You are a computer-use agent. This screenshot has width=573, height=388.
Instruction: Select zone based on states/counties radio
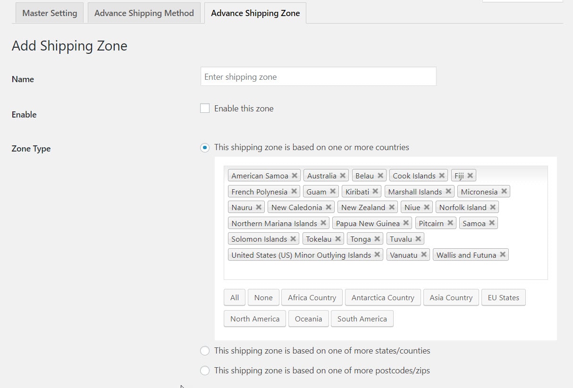click(205, 351)
